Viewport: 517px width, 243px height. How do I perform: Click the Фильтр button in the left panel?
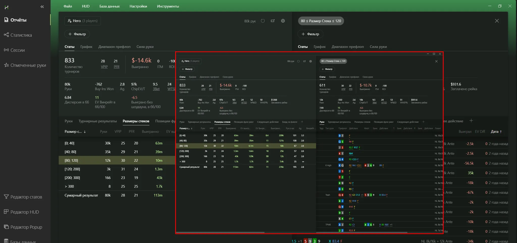[77, 34]
